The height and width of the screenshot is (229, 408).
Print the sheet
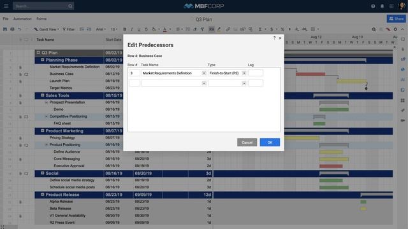(x=12, y=29)
